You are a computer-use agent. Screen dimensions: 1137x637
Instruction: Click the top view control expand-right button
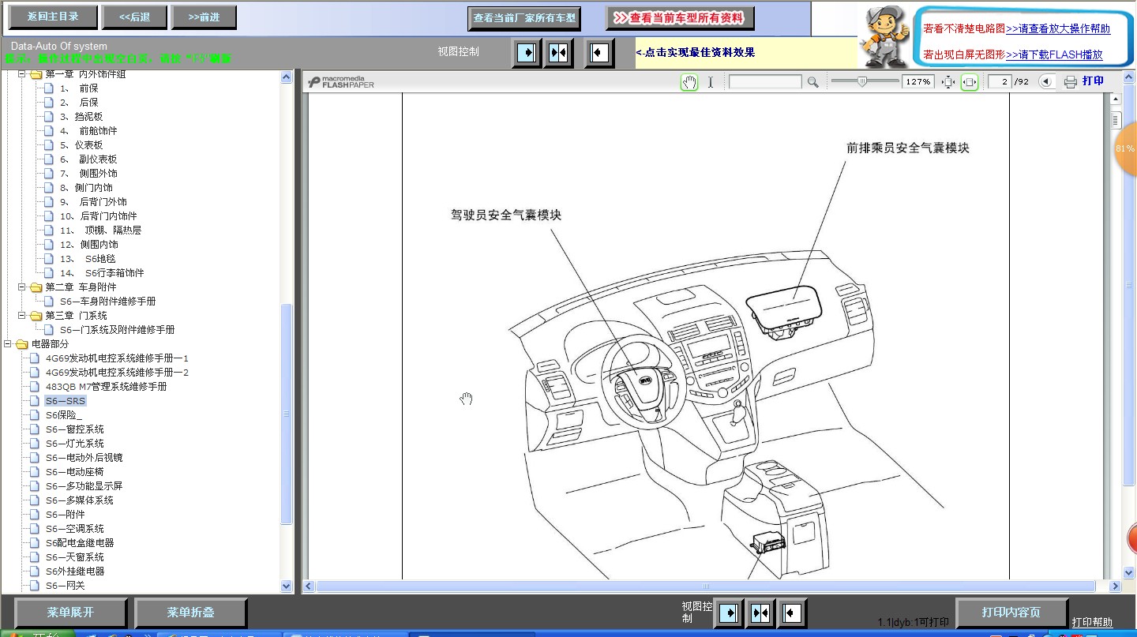(x=527, y=53)
